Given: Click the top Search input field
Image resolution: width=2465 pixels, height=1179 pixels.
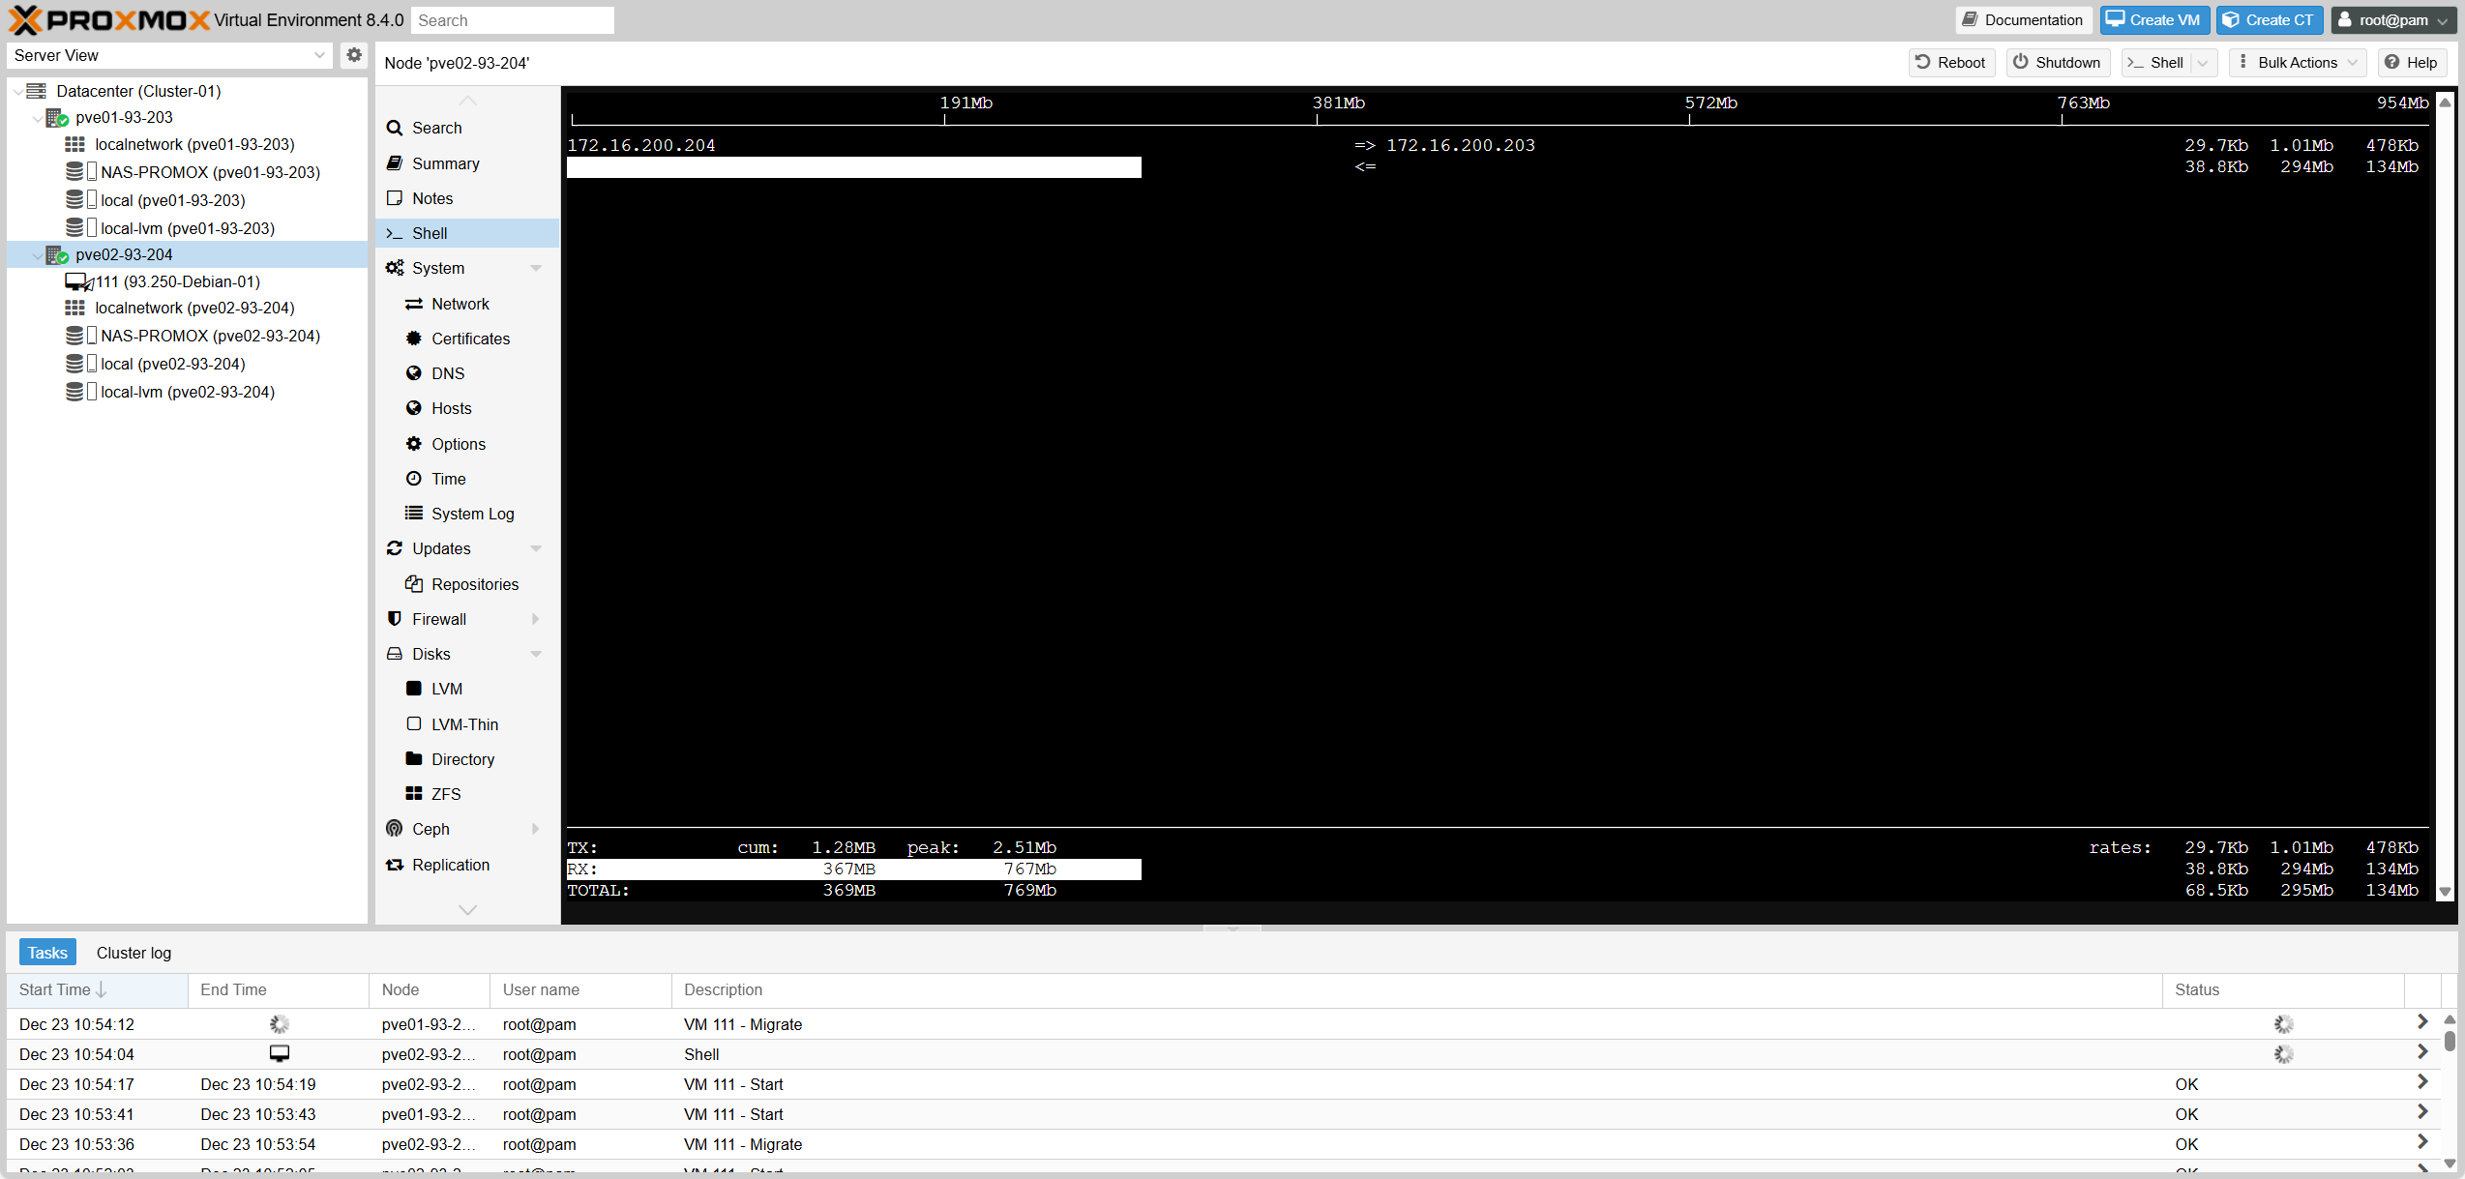Looking at the screenshot, I should 512,20.
